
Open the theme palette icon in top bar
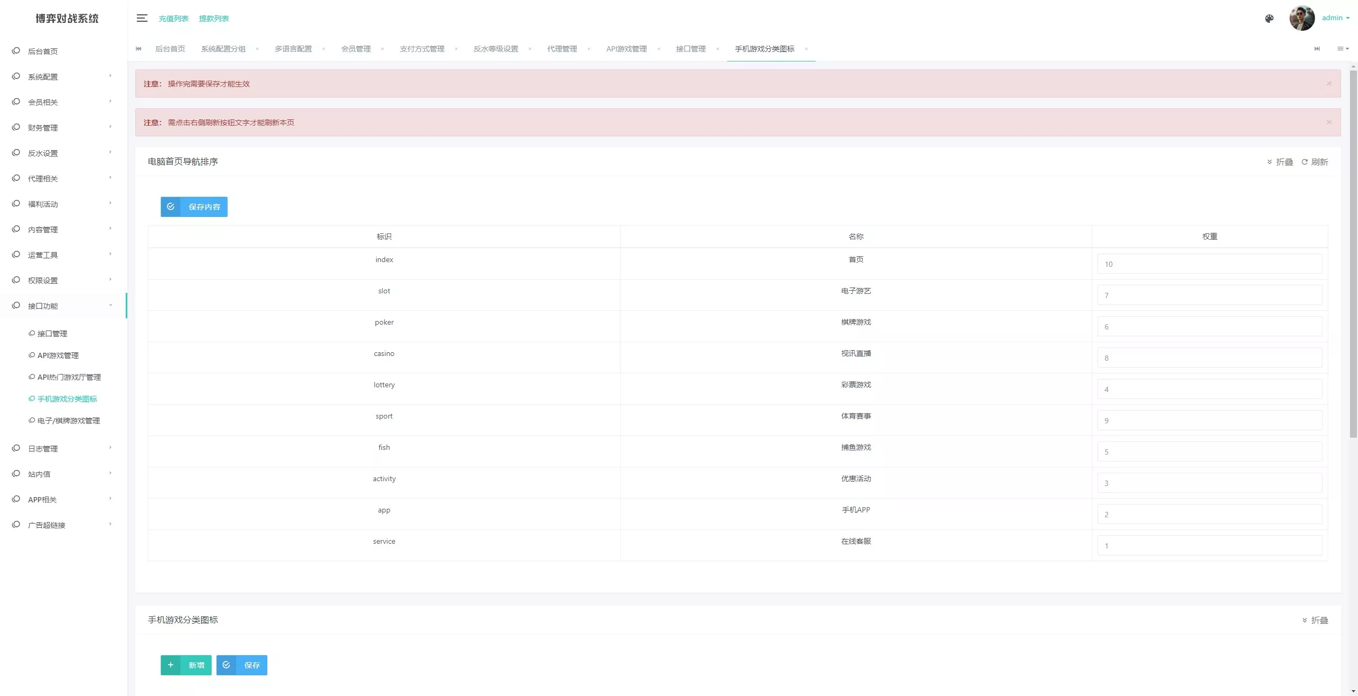point(1269,18)
